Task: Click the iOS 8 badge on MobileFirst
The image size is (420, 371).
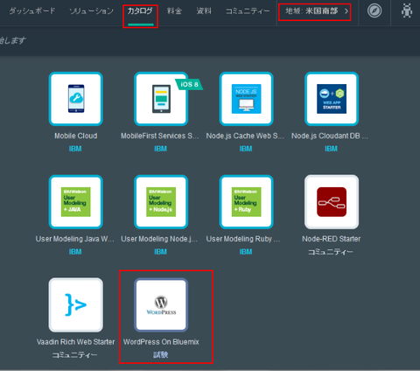Action: (189, 84)
